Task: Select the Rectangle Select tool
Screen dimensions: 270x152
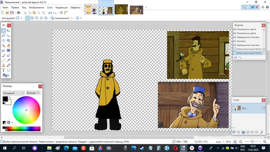Action: pyautogui.click(x=3, y=31)
